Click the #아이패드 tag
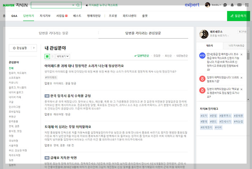252x169 pixels. (x=51, y=77)
